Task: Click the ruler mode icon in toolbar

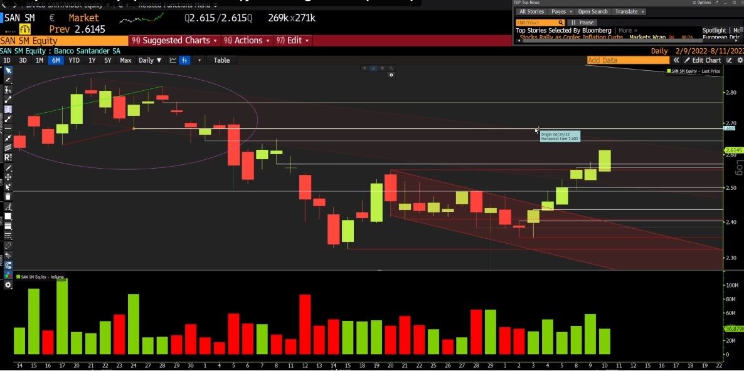Action: click(x=8, y=246)
